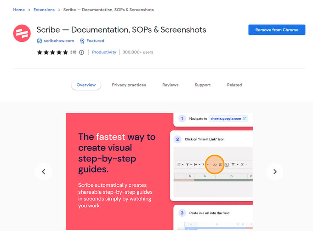Click the highlighted Insert Link icon
This screenshot has height=231, width=313.
(x=215, y=164)
